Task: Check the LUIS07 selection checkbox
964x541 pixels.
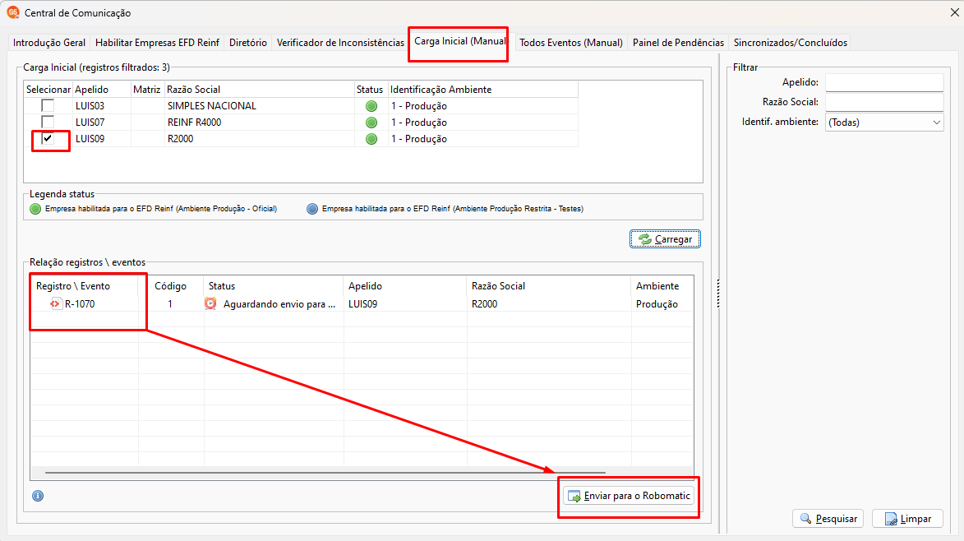Action: (48, 122)
